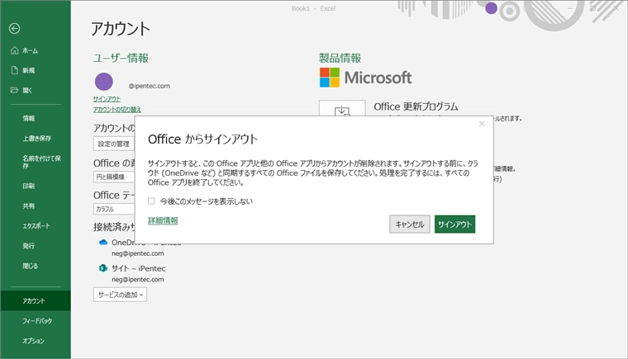Viewport: 628px width, 359px height.
Task: Open the Office theme カラフル dropdown
Action: point(114,209)
